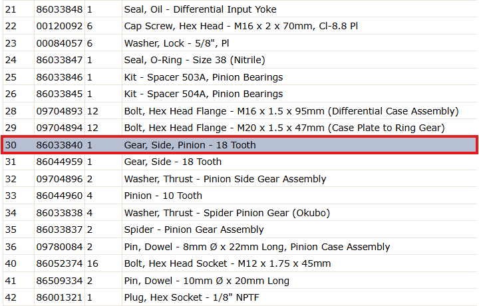Screen dimensions: 479x306
Task: Select row 21 Seal, Oil Differential Input Yoke
Action: [240, 9]
